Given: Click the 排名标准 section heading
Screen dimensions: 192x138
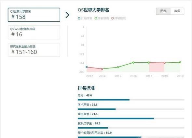Looking at the screenshot, I should click(x=86, y=88).
